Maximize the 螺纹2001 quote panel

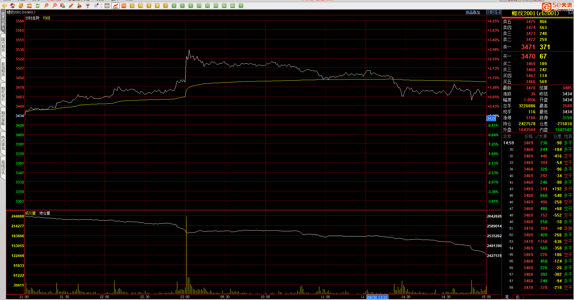(570, 12)
